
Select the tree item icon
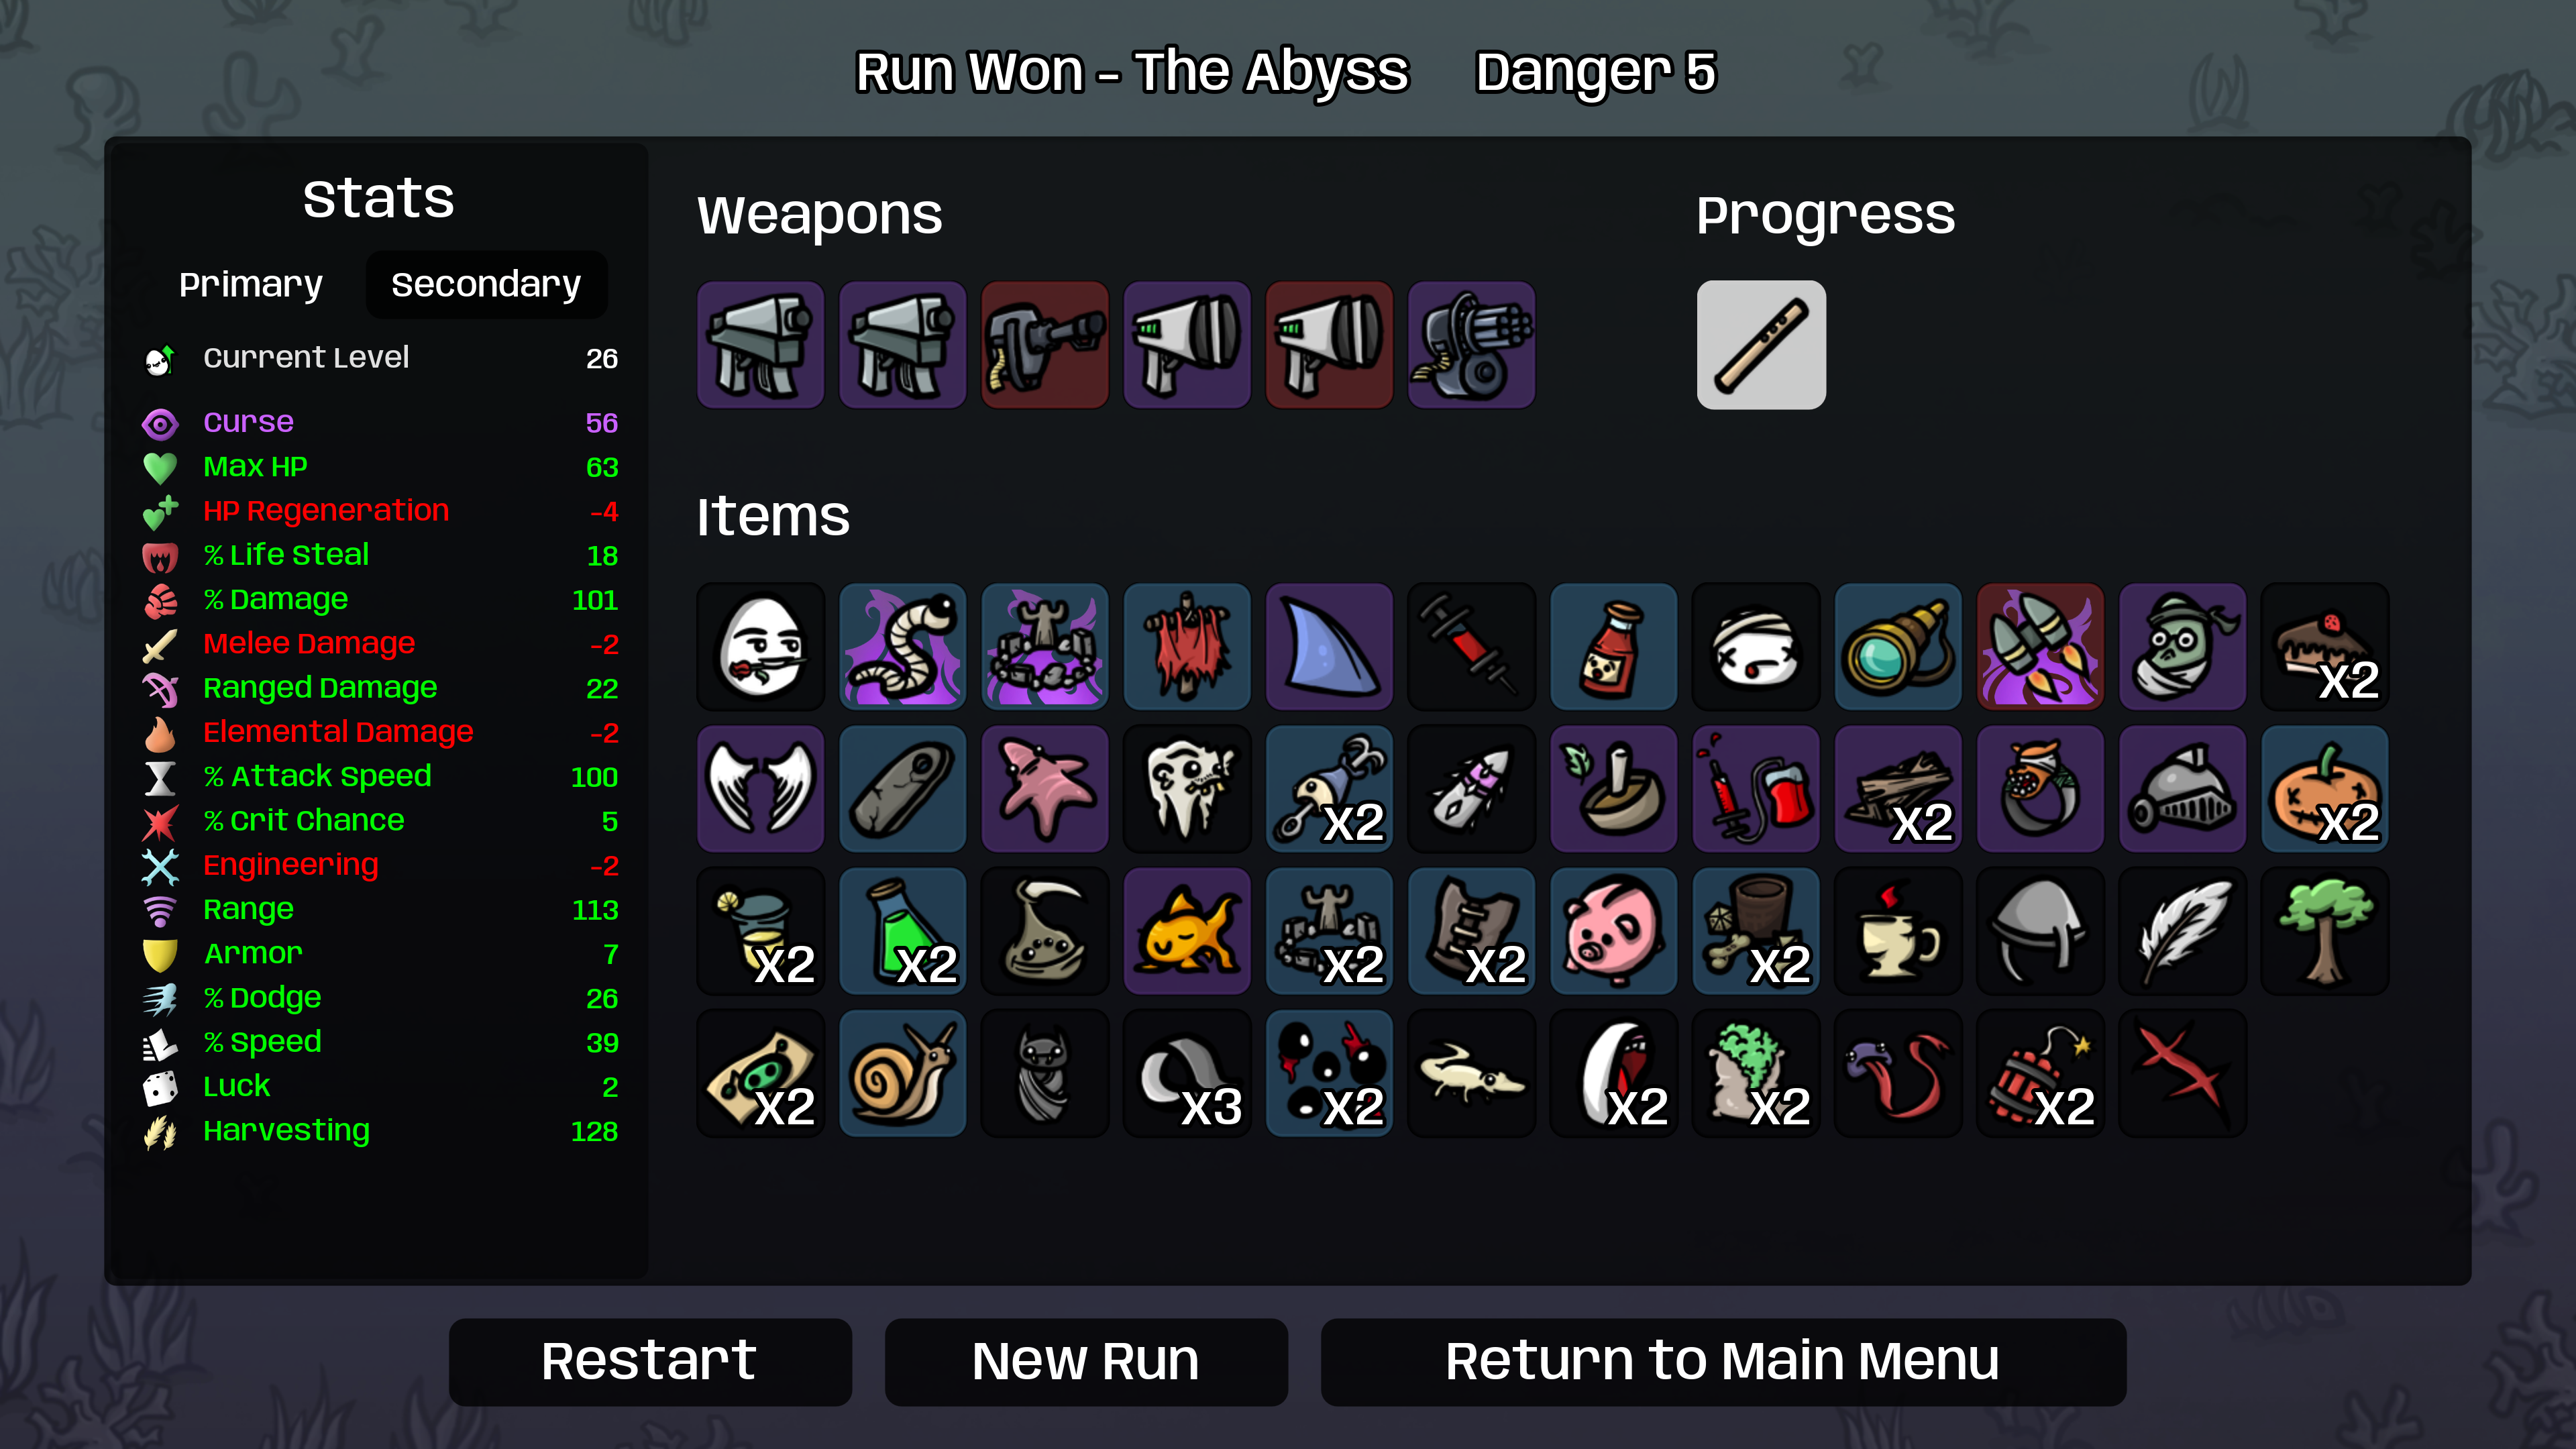point(2324,931)
